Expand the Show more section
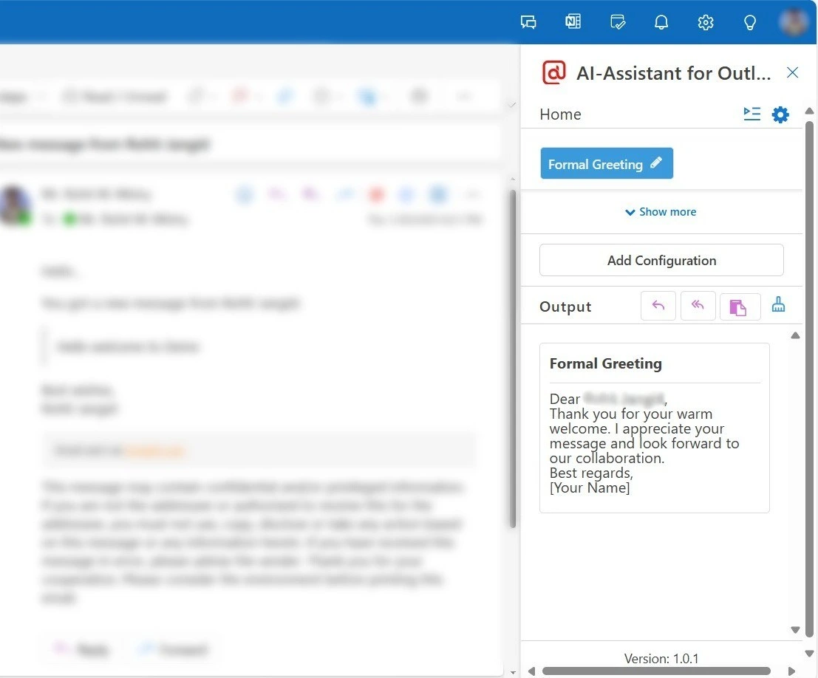This screenshot has width=818, height=678. coord(661,212)
